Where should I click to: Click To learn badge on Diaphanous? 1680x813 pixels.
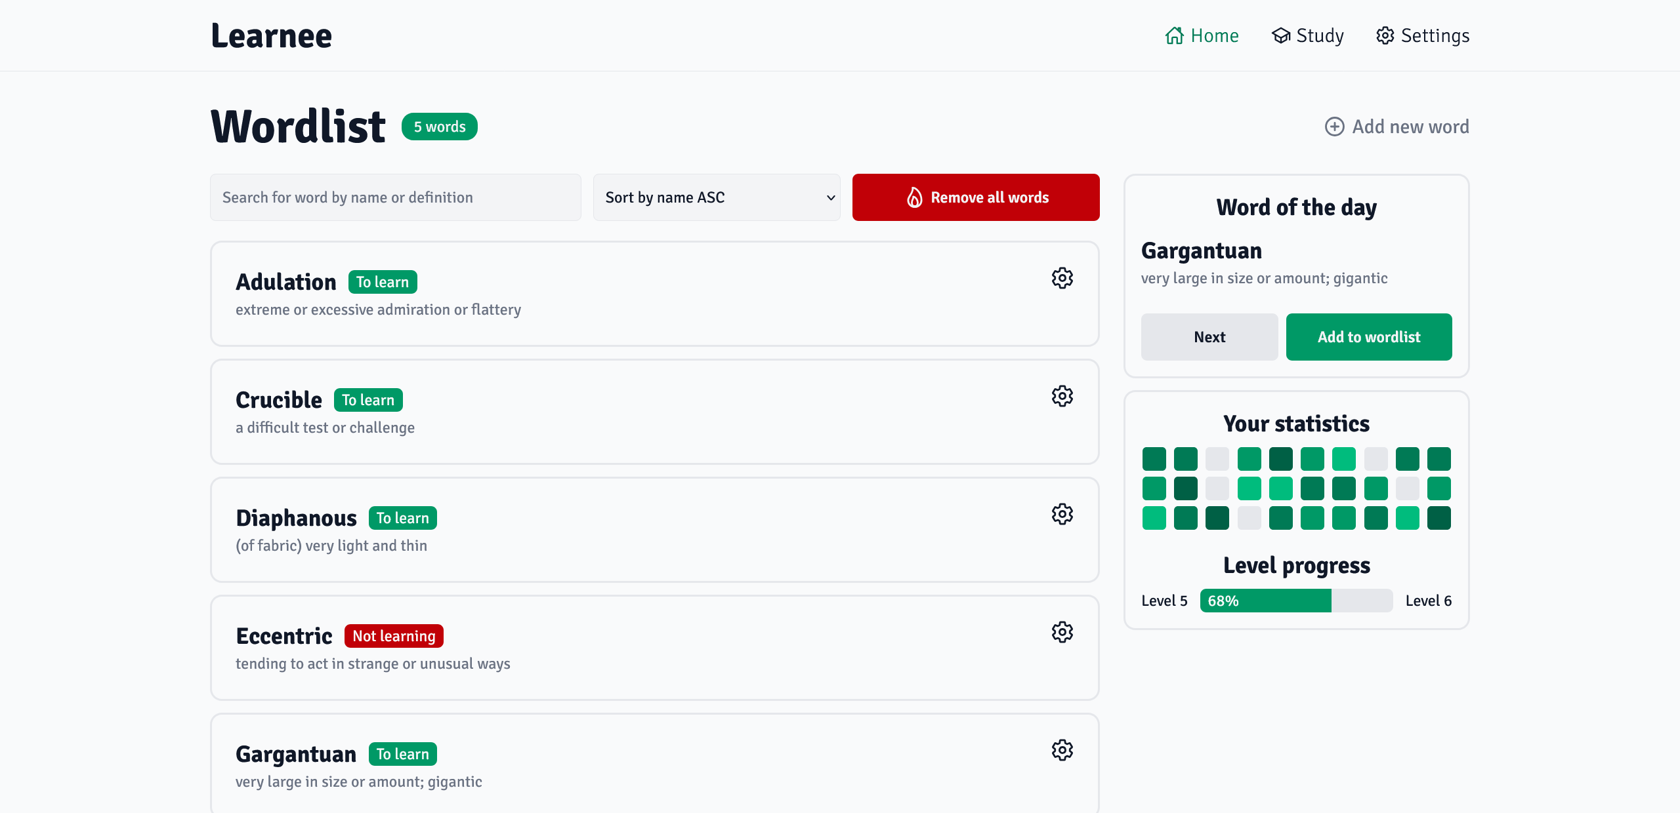[x=403, y=518]
